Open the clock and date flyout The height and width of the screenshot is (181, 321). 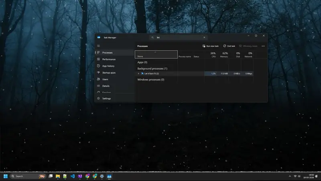pos(309,176)
